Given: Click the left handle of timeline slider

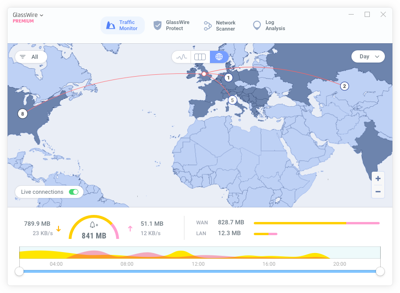Looking at the screenshot, I should [19, 271].
